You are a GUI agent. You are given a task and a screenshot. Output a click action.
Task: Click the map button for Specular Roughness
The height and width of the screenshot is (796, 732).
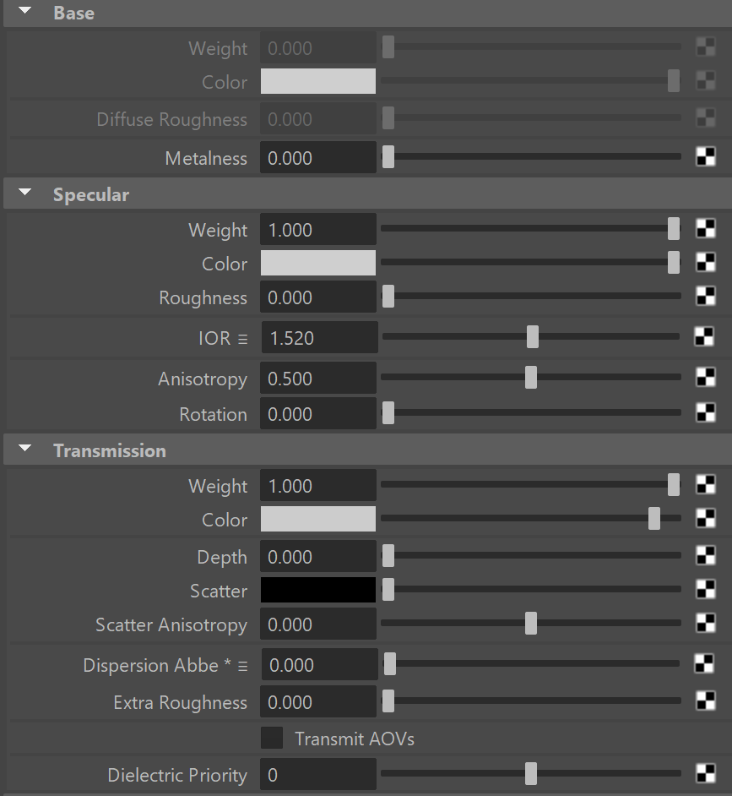705,297
